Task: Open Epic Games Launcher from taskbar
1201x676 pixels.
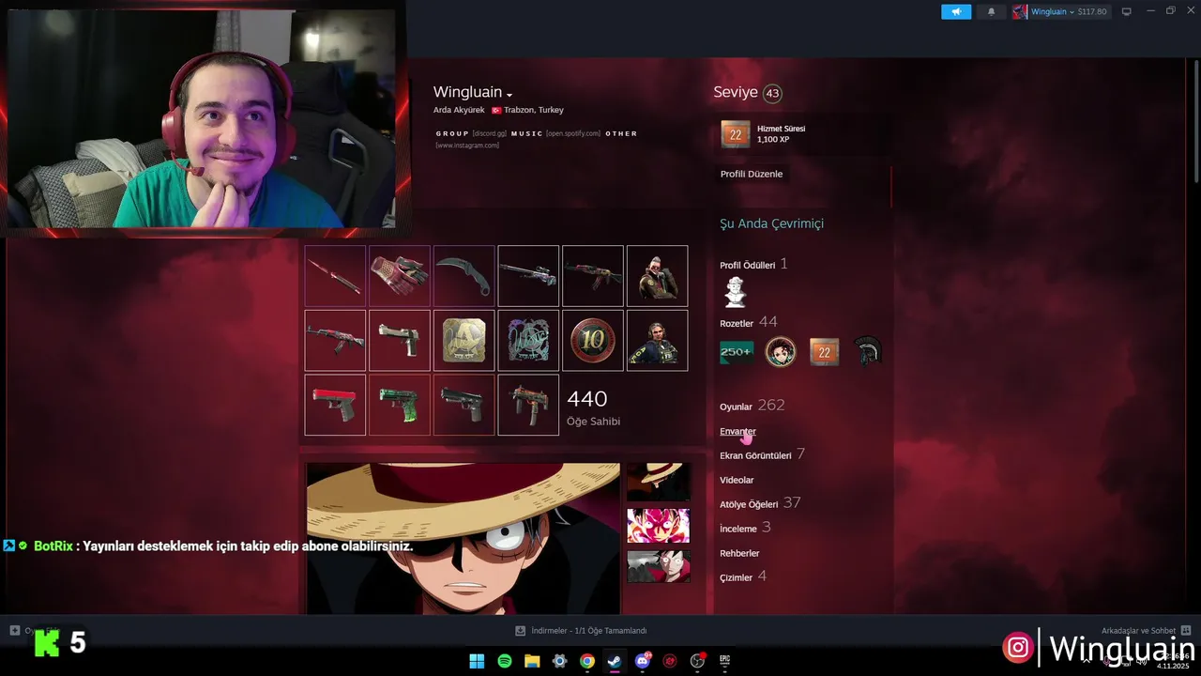Action: (724, 661)
